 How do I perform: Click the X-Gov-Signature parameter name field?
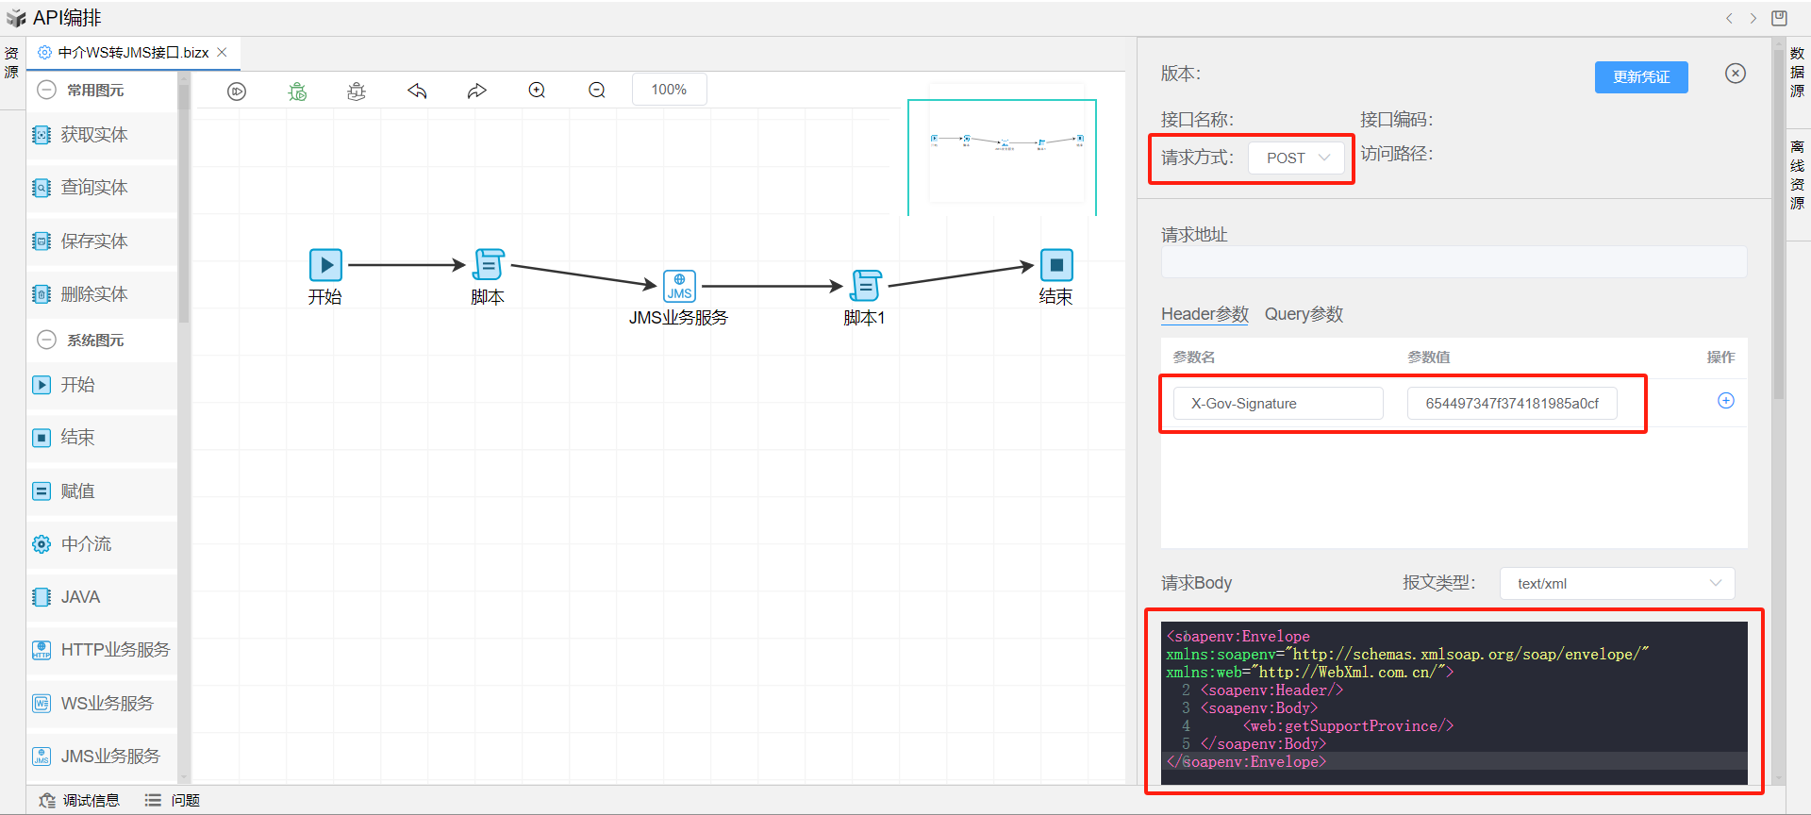pyautogui.click(x=1277, y=403)
